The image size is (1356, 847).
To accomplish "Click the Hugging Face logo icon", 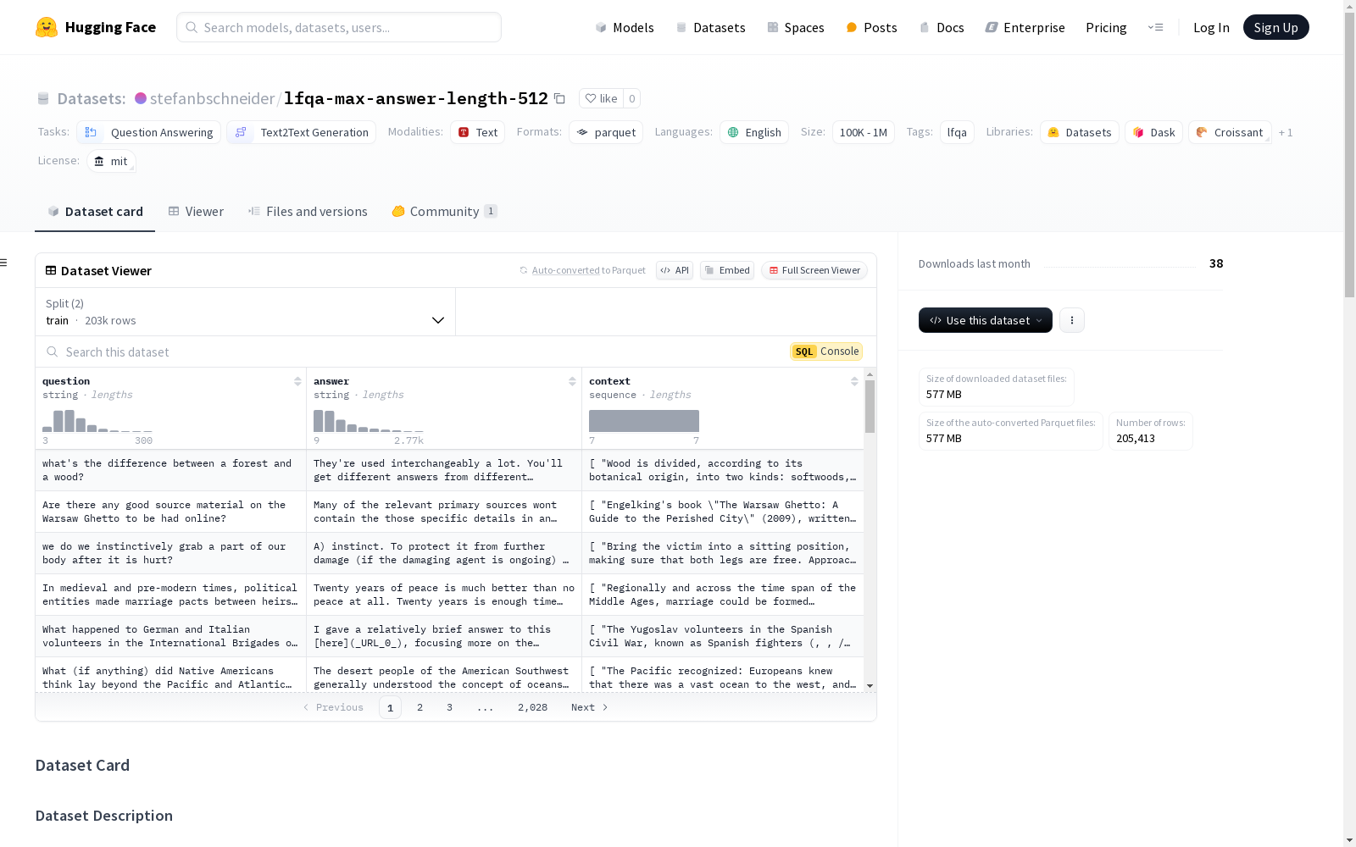I will 47,27.
